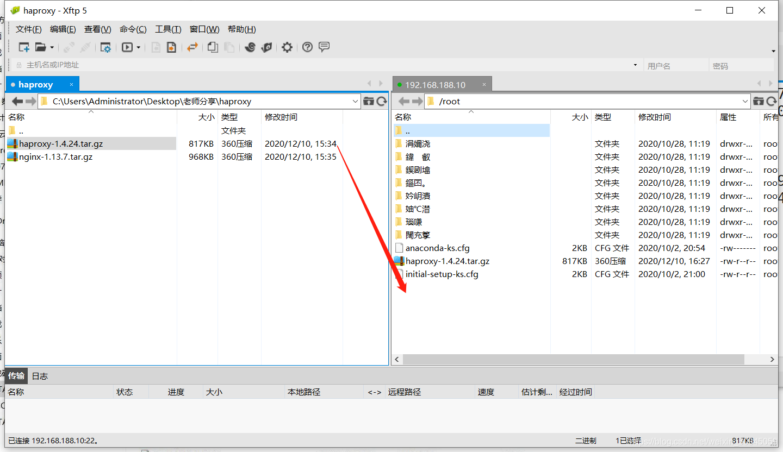Screen dimensions: 783x452
Task: Go forward in the local pane
Action: (30, 101)
